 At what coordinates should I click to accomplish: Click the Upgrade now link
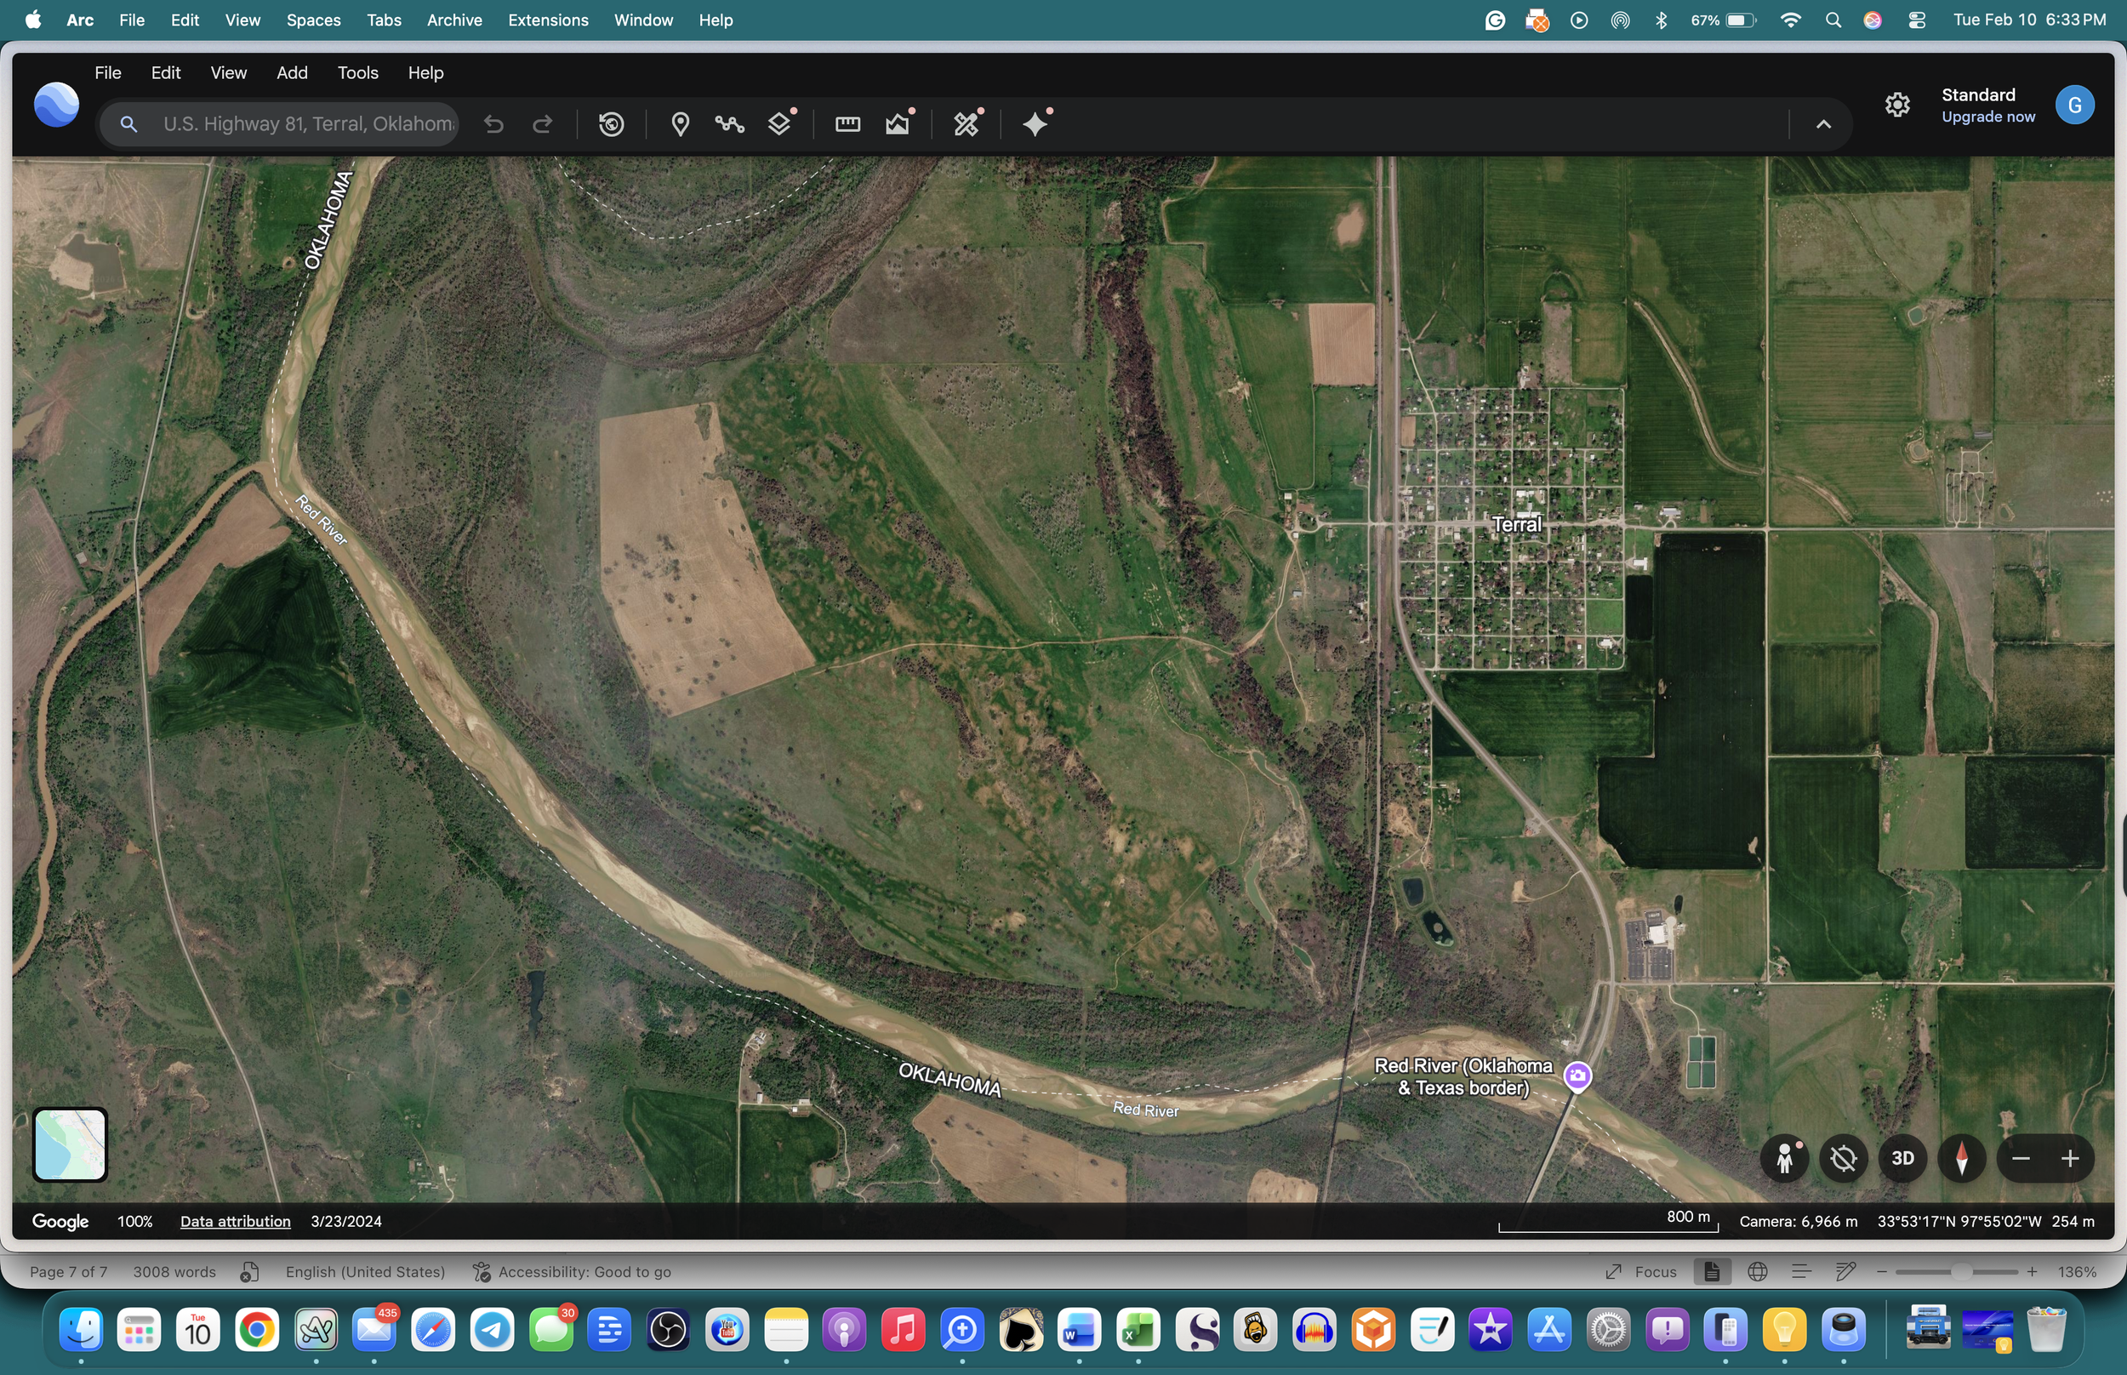point(1987,117)
